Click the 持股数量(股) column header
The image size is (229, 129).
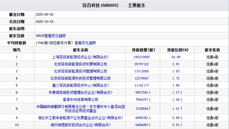point(143,50)
